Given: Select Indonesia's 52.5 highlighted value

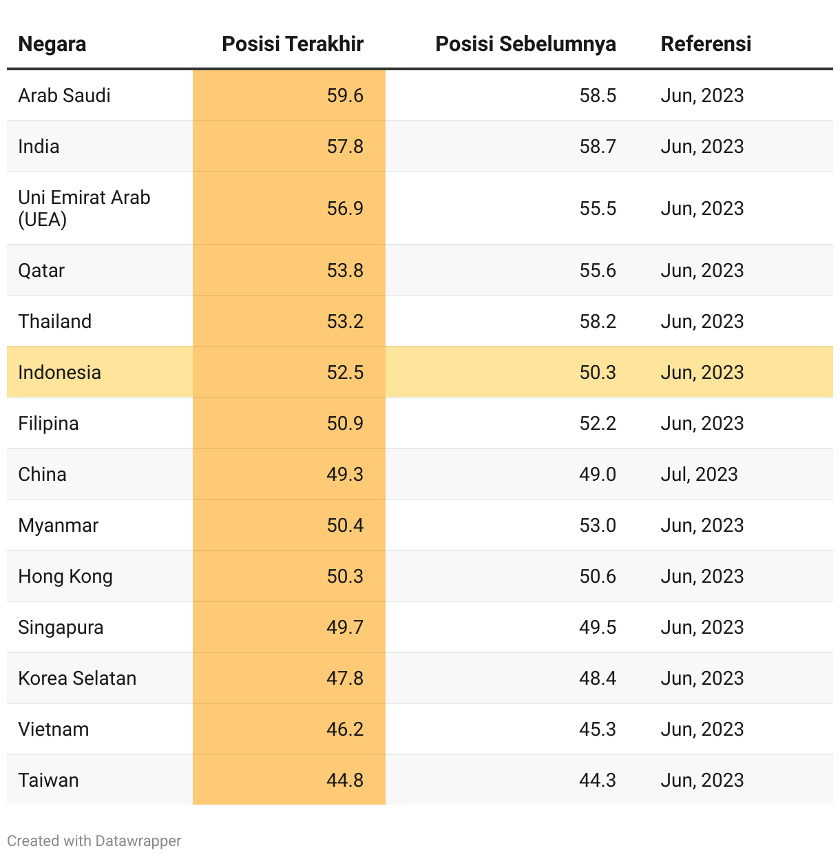Looking at the screenshot, I should [x=345, y=373].
